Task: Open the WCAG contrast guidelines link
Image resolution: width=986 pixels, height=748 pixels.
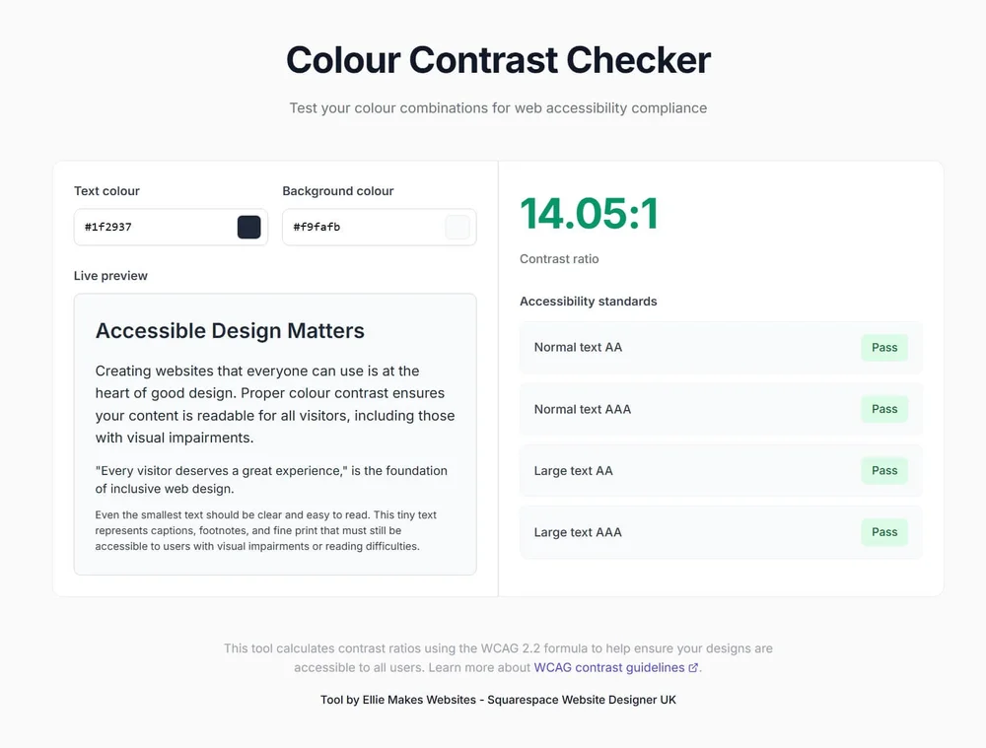Action: coord(608,667)
